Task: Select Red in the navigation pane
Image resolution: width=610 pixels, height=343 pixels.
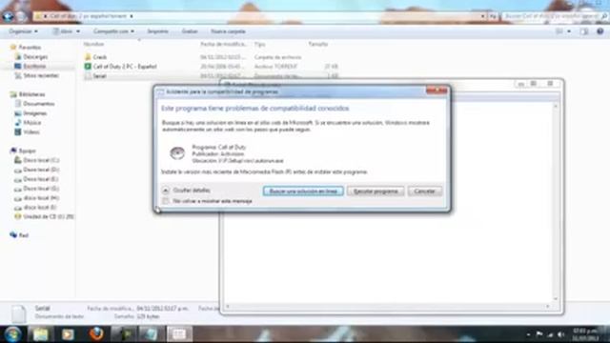Action: click(x=24, y=235)
